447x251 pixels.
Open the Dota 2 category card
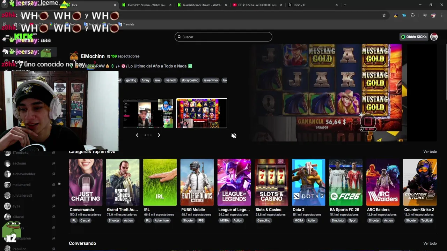tap(308, 182)
